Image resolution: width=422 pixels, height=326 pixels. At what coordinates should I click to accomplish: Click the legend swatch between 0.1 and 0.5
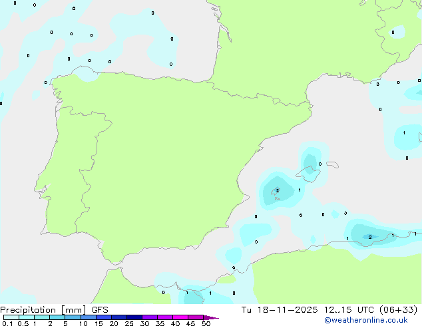[11, 317]
